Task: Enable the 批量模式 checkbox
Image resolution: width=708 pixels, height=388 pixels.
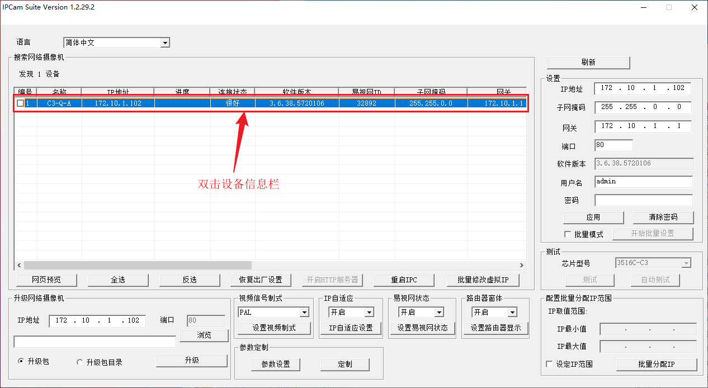Action: point(568,234)
